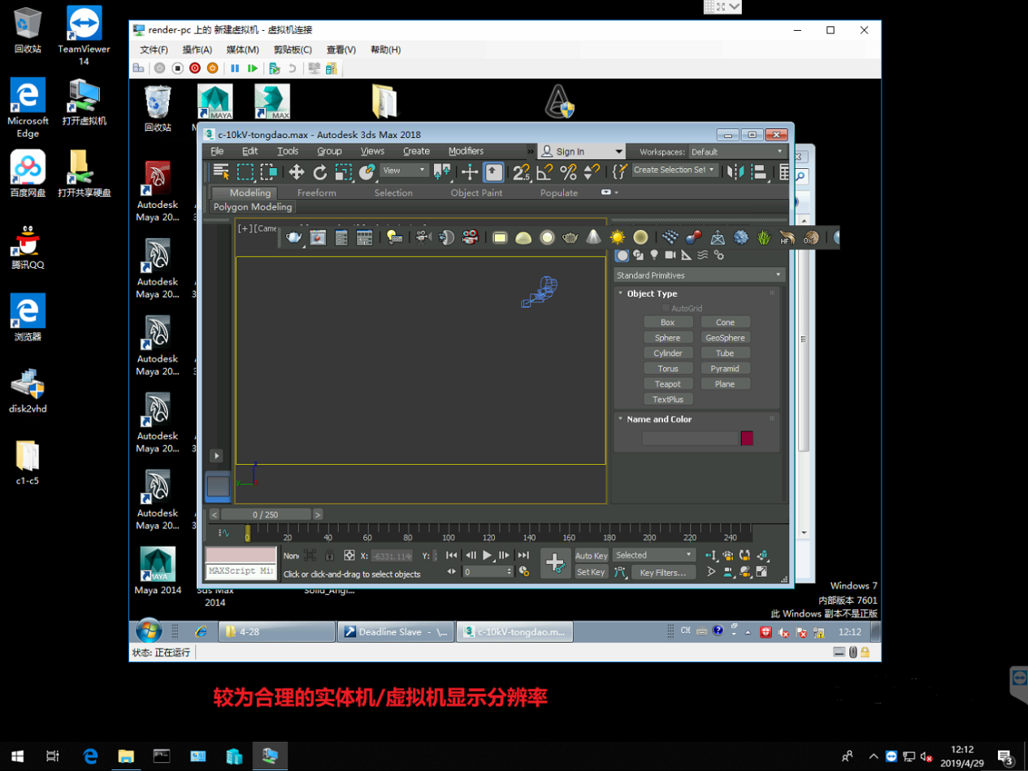Open the Modifiers menu
1028x771 pixels.
click(466, 151)
